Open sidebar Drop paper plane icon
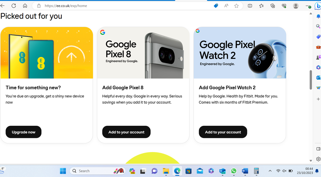This screenshot has height=177, width=321. click(318, 88)
